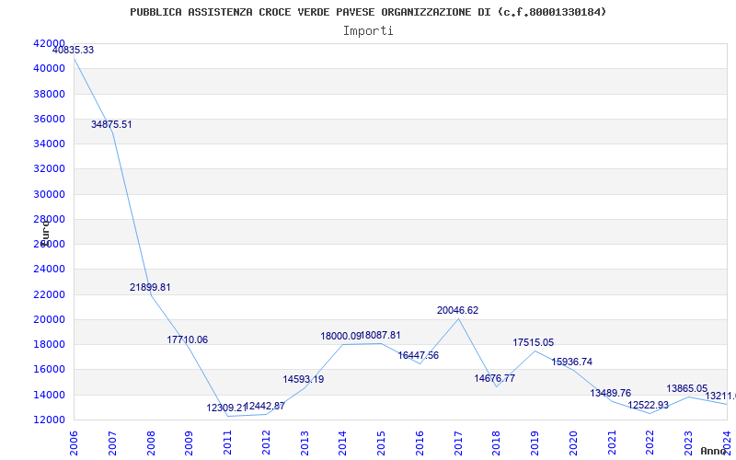
Task: Click the 14593.19 data label
Action: pos(303,379)
